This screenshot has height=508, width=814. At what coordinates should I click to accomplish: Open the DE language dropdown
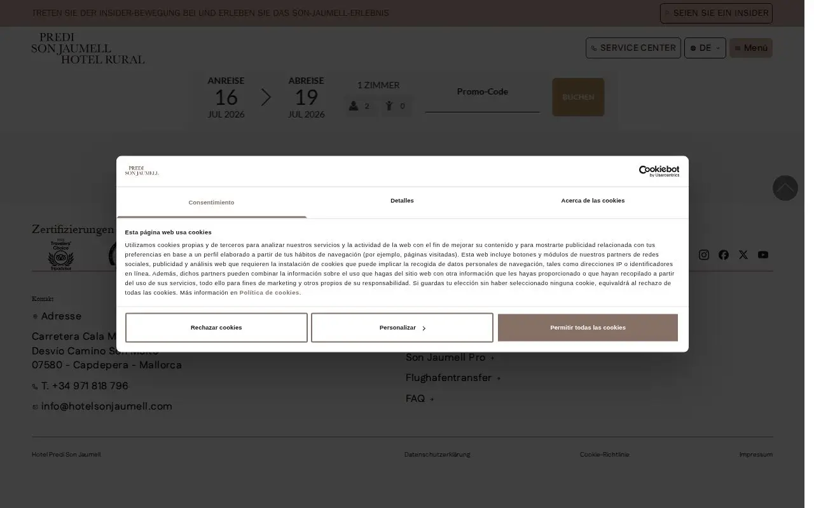pyautogui.click(x=705, y=48)
